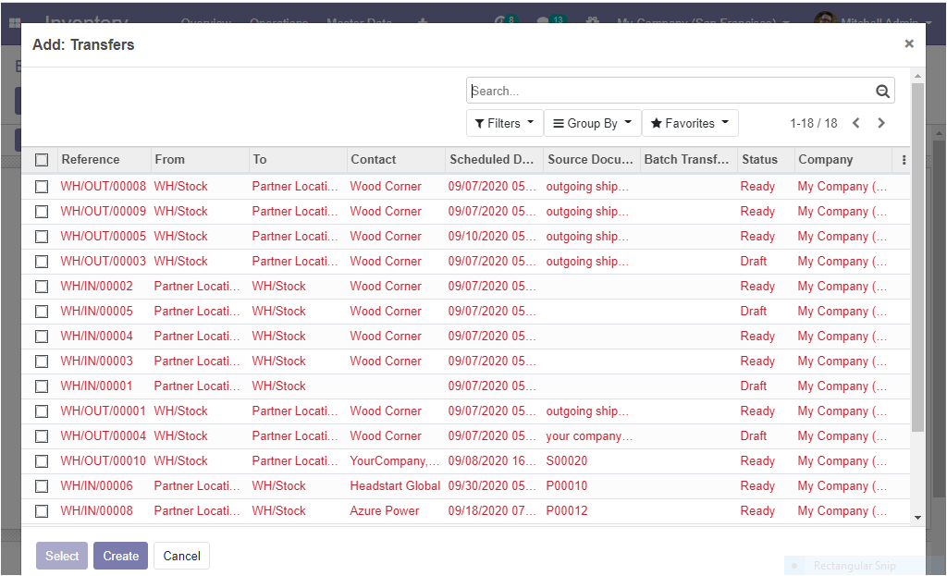
Task: Check the WH/OUT/00010 row checkbox
Action: coord(42,461)
